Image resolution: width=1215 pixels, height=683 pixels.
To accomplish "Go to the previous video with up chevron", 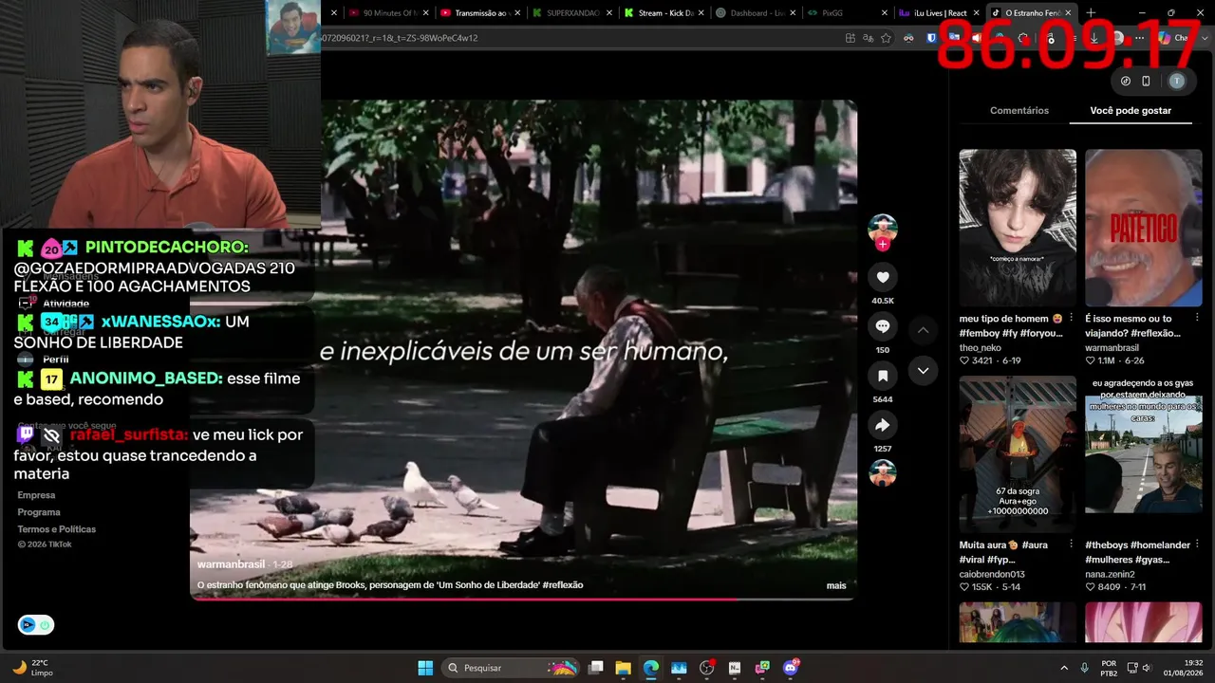I will [x=923, y=330].
